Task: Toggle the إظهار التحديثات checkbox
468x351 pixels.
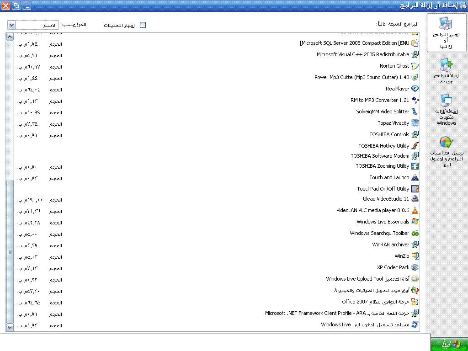Action: (143, 25)
